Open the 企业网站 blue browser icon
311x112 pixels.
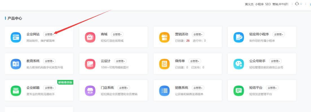point(16,37)
